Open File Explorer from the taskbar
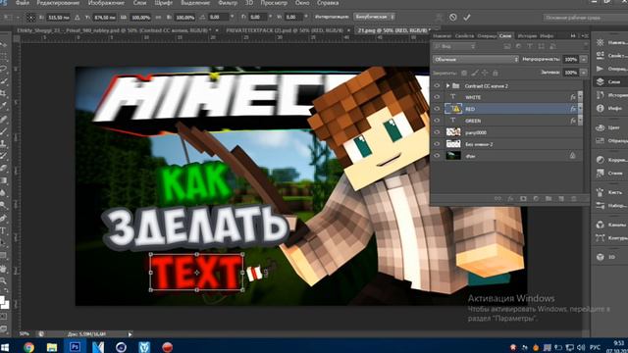 point(52,347)
